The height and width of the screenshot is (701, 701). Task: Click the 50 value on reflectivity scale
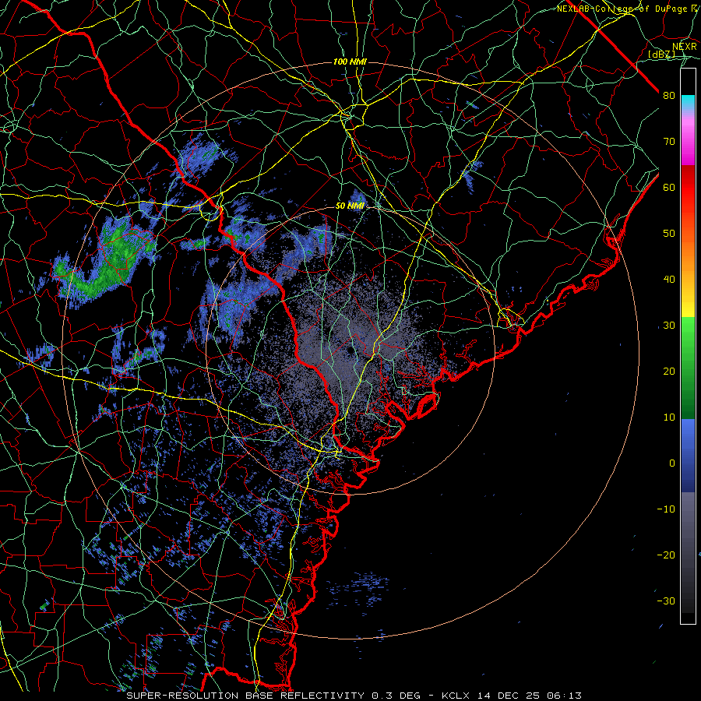(x=669, y=234)
